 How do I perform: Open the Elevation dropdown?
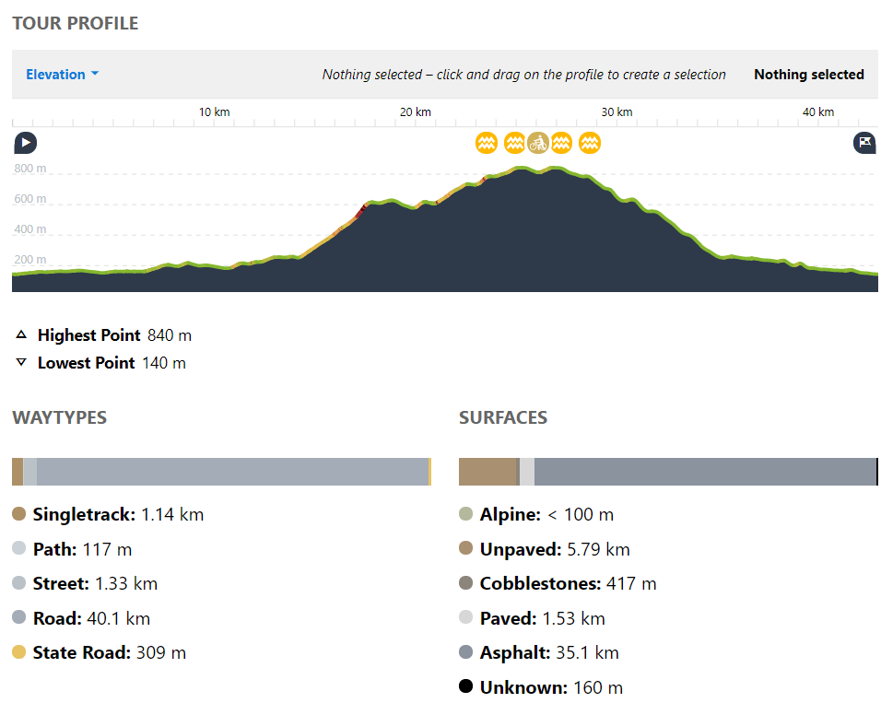[62, 75]
